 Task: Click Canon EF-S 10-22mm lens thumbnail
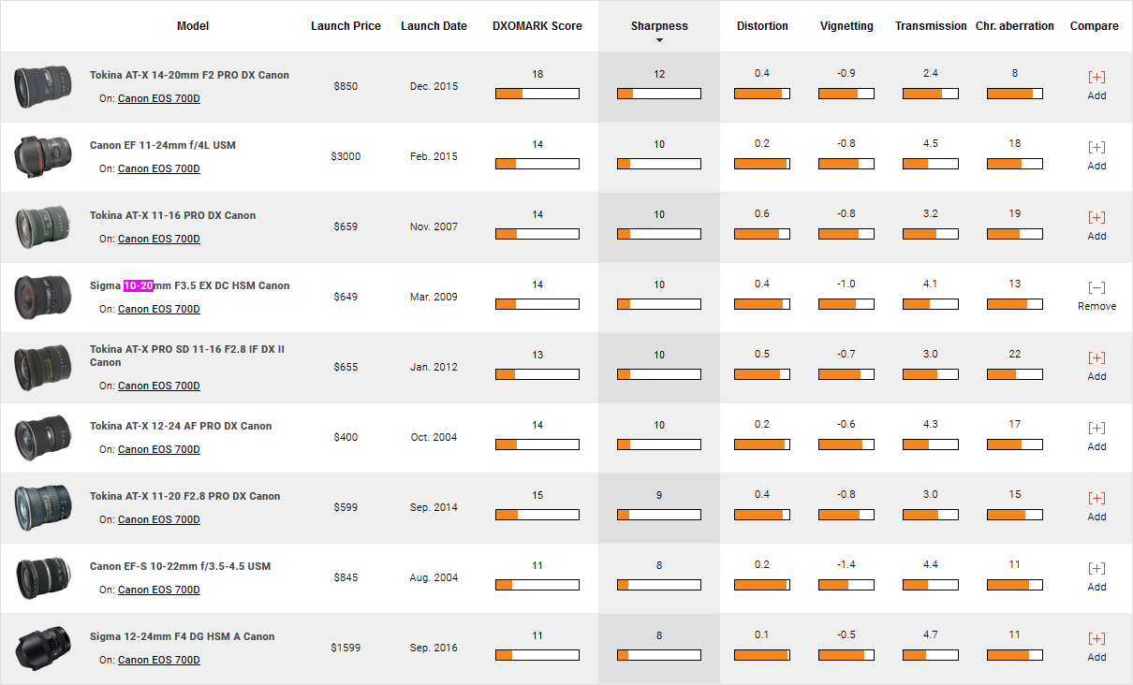click(x=43, y=578)
